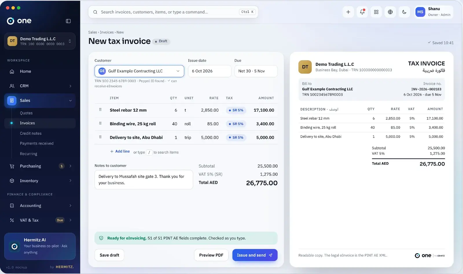Open Recurring in the Sales submenu
This screenshot has width=463, height=274.
click(x=28, y=154)
